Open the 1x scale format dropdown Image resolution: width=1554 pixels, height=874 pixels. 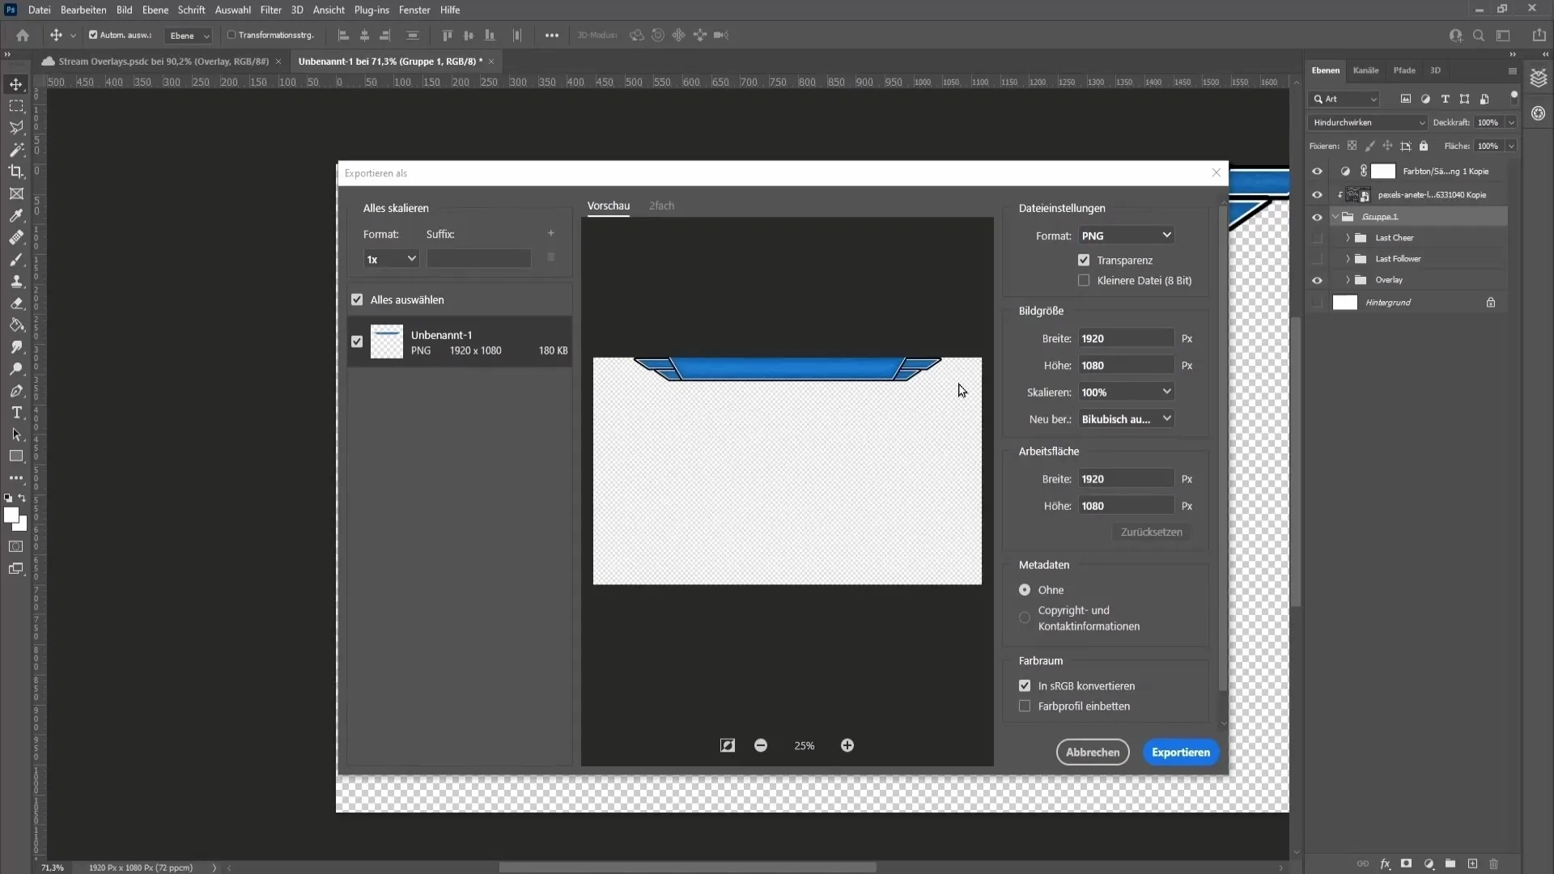point(391,259)
